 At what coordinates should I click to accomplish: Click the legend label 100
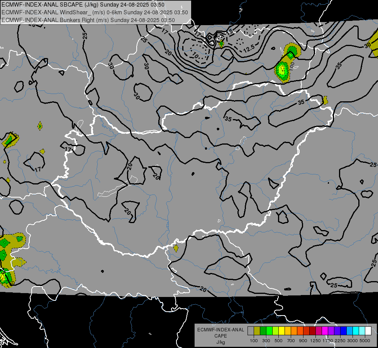tap(254, 341)
